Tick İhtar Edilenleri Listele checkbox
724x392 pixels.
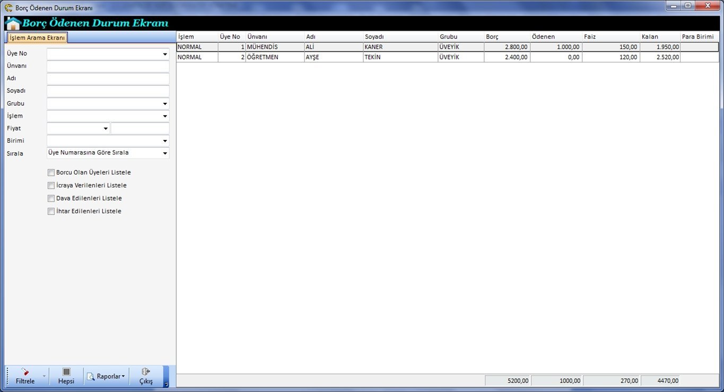point(51,211)
